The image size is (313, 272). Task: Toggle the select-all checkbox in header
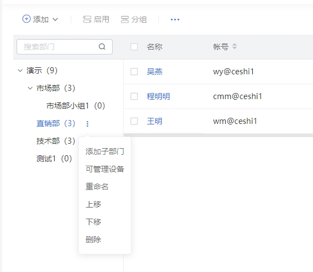[134, 47]
